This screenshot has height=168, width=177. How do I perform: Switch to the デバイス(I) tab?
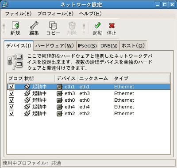19,45
